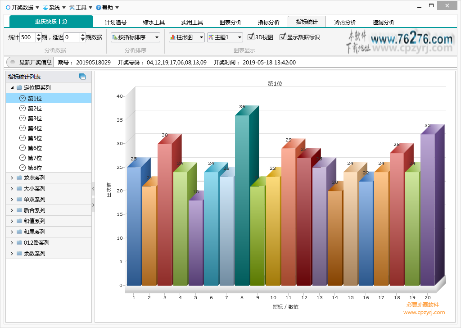Screen dimensions: 461x328
Task: Click the folder icon of 单双系列
Action: [x=19, y=199]
